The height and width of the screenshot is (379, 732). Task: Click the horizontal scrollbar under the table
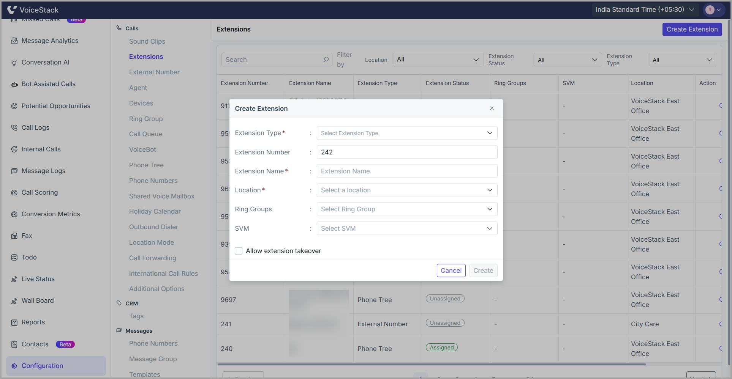[x=432, y=364]
